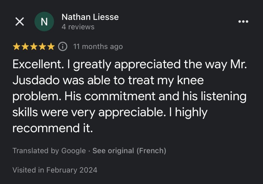Click the '4 reviews' count text

78,27
